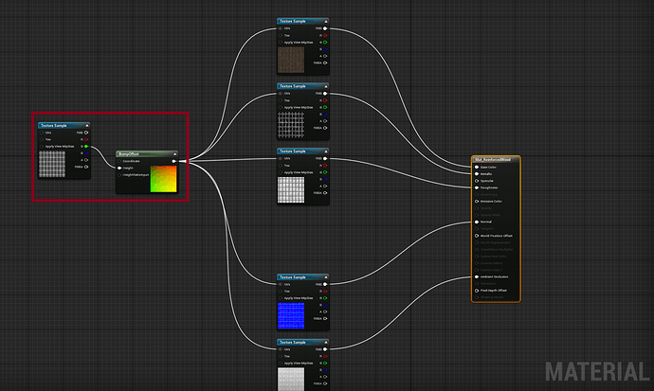This screenshot has width=654, height=391.
Task: Select the Specular input pin on the material node
Action: tap(477, 180)
